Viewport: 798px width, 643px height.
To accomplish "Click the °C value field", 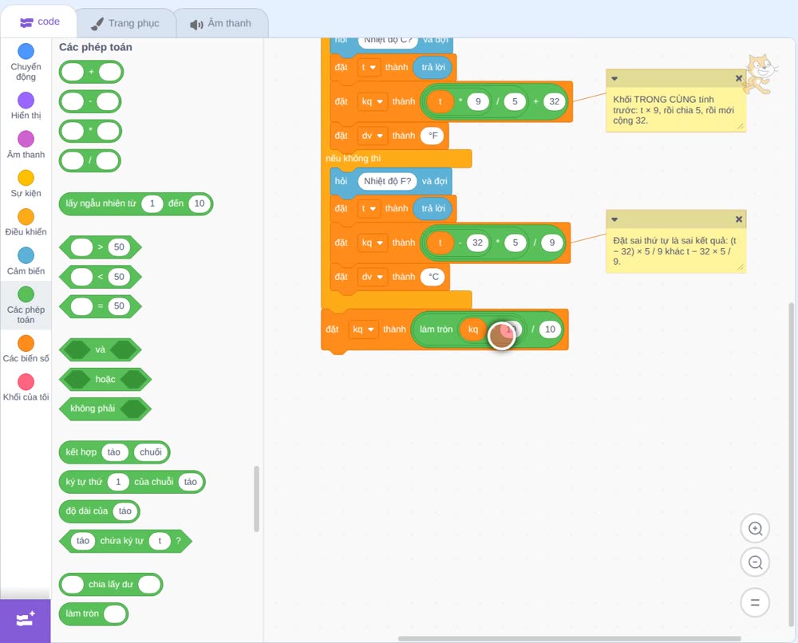I will 433,277.
